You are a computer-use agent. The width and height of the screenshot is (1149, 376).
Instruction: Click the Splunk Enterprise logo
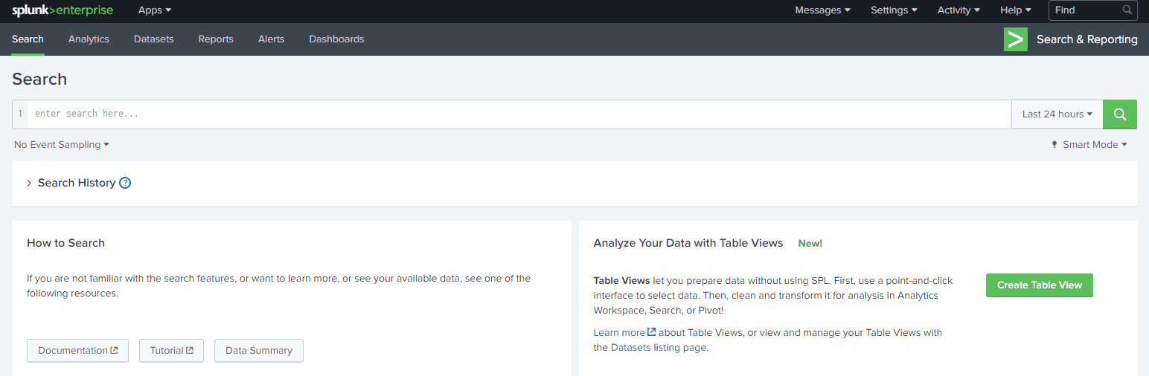[63, 10]
